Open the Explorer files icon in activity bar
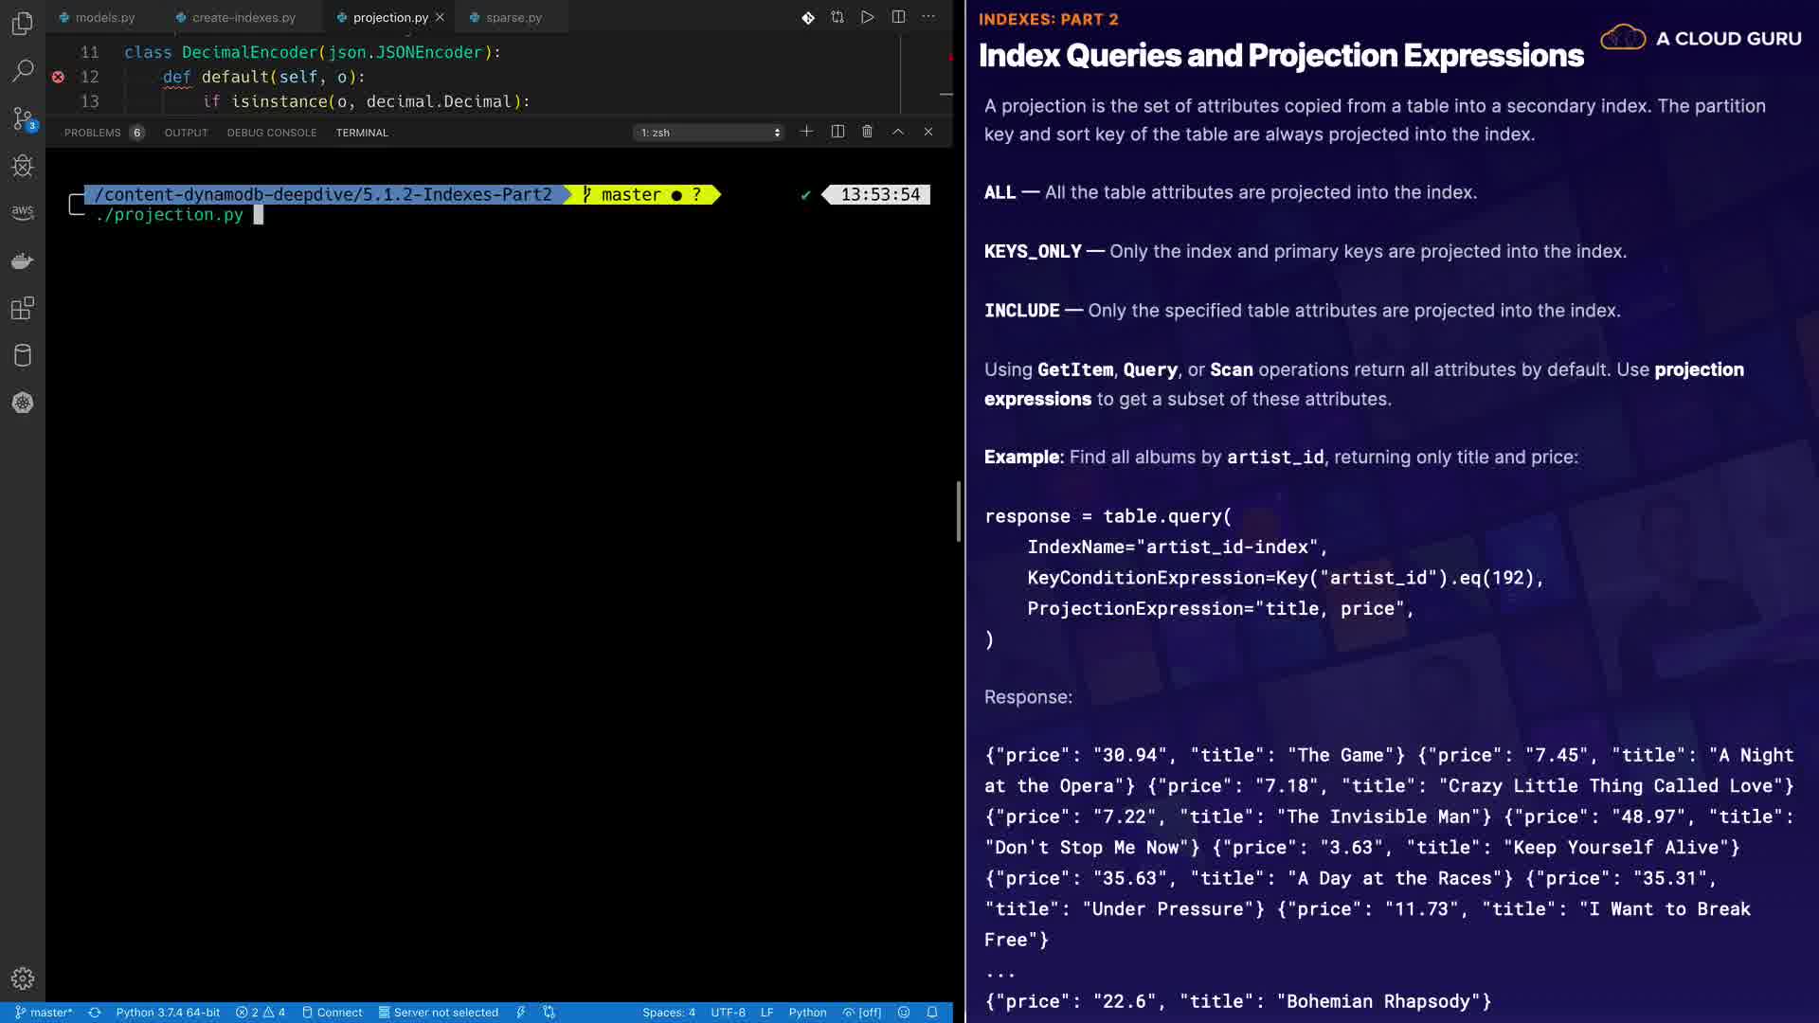The width and height of the screenshot is (1819, 1023). (x=23, y=23)
